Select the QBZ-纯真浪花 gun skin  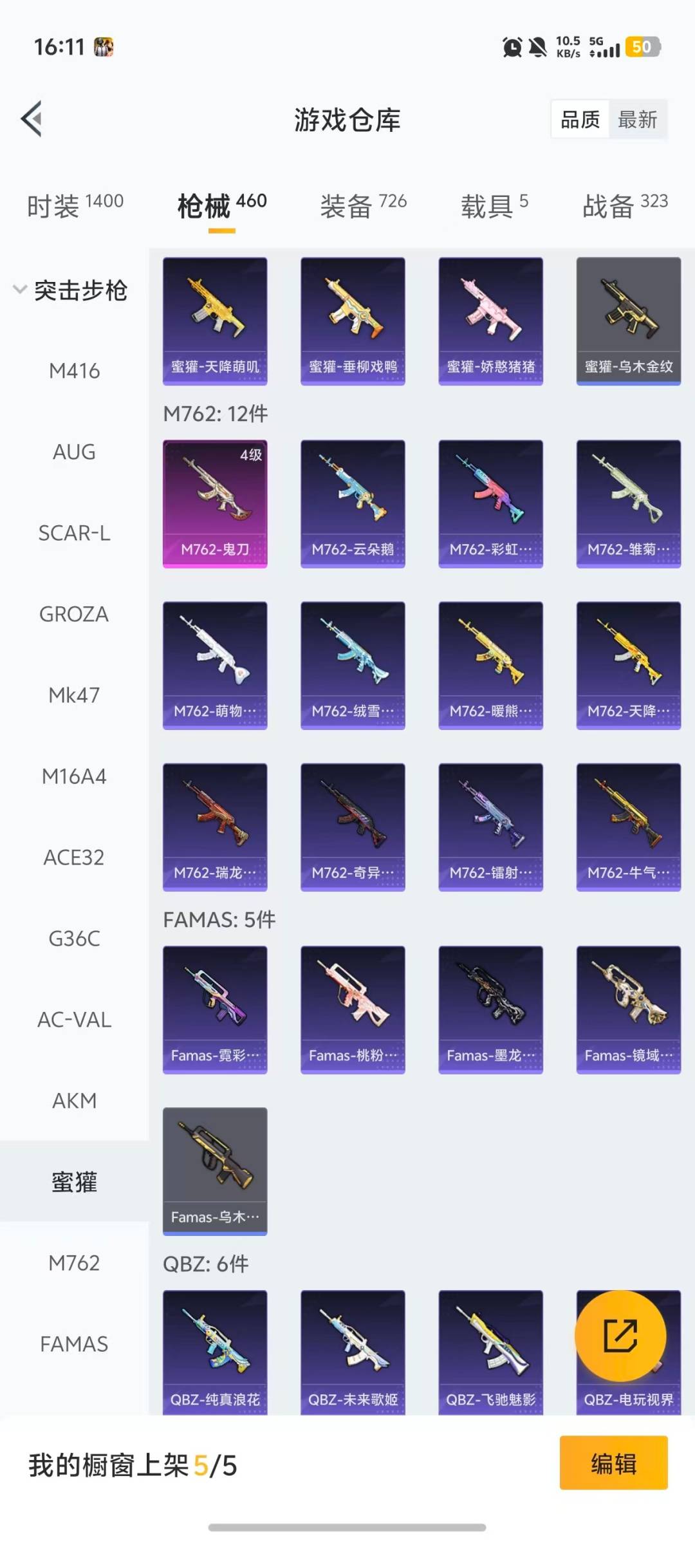215,1352
